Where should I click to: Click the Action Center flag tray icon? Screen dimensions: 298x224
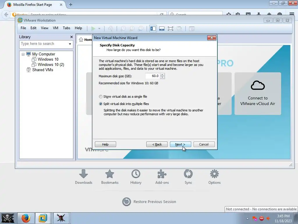click(x=254, y=218)
